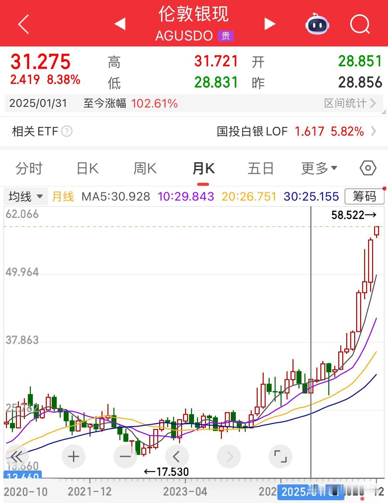Tap the 筹码 button
Viewport: 388px width, 503px height.
click(x=364, y=196)
